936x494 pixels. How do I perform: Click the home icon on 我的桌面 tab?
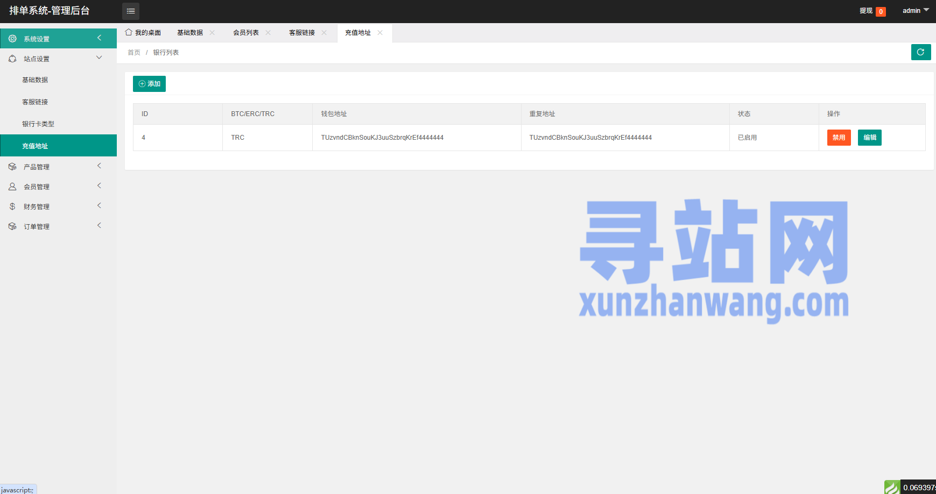pos(129,32)
